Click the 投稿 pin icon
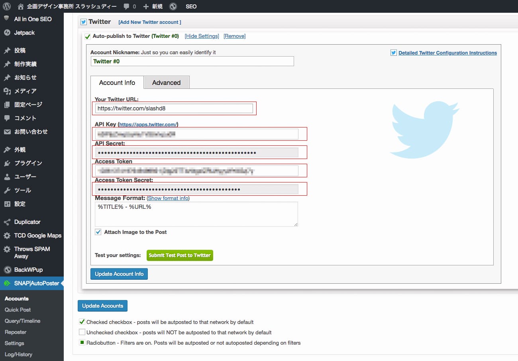The height and width of the screenshot is (361, 518). [x=7, y=51]
